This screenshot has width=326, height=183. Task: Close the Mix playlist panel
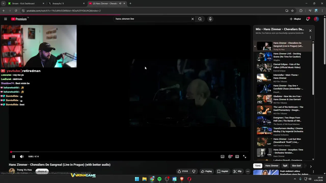click(x=310, y=30)
